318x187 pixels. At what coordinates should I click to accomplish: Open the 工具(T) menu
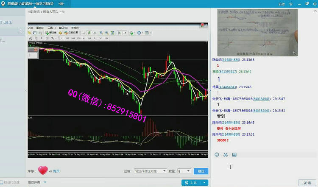tap(51, 28)
